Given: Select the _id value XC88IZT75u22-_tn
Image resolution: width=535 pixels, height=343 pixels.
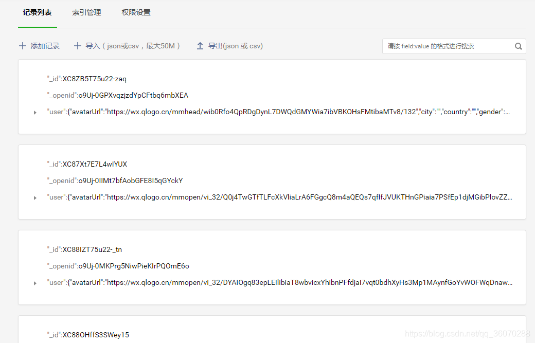Looking at the screenshot, I should (x=92, y=249).
